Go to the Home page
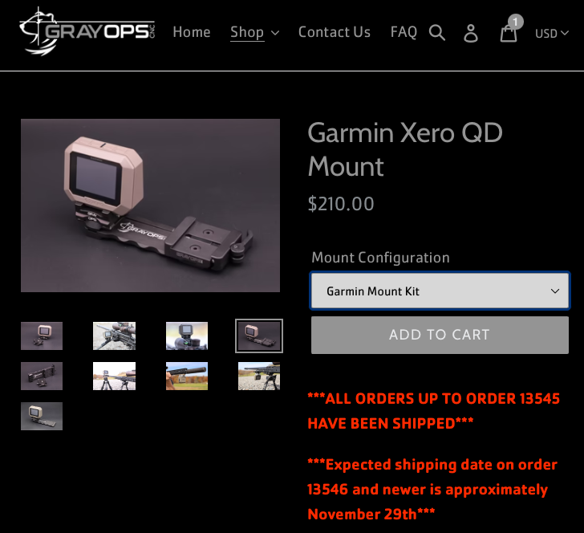 pyautogui.click(x=192, y=32)
